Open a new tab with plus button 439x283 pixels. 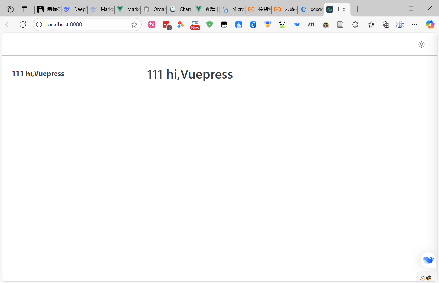coord(357,9)
